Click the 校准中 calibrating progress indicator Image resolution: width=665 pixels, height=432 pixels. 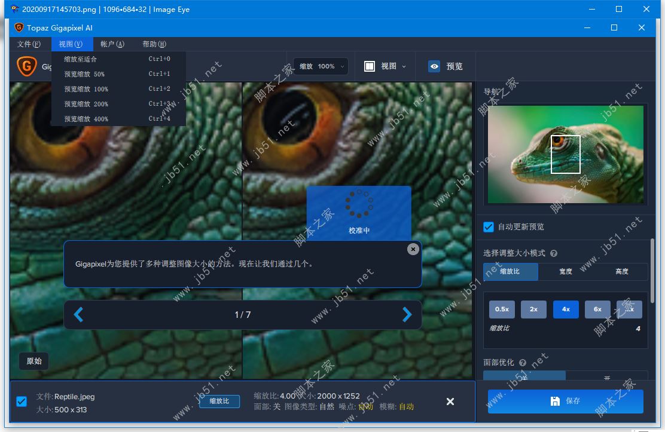tap(359, 213)
